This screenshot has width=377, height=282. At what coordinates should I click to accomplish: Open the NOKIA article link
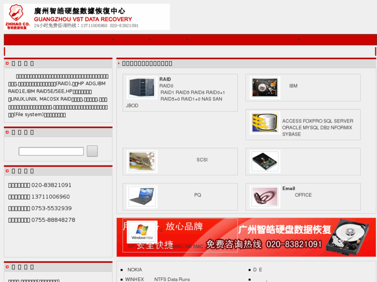pyautogui.click(x=135, y=270)
